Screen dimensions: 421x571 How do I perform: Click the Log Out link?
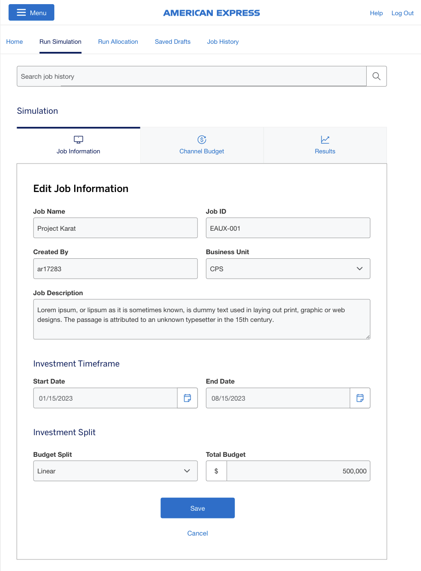403,13
